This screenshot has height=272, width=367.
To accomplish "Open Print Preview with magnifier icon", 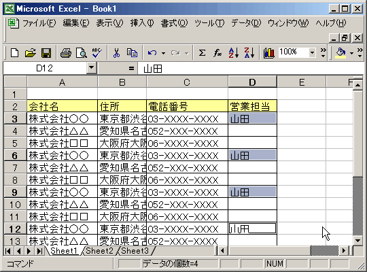I will pos(82,53).
